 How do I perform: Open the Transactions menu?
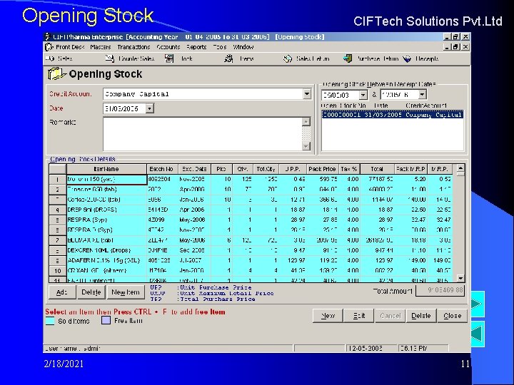(x=133, y=47)
